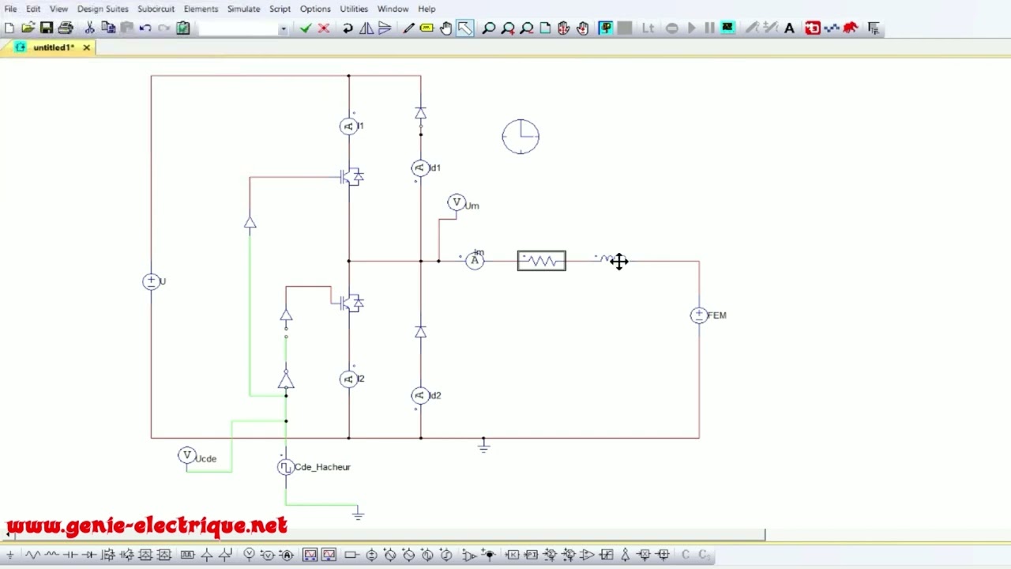Open the Utilities menu
The image size is (1011, 569).
point(354,9)
